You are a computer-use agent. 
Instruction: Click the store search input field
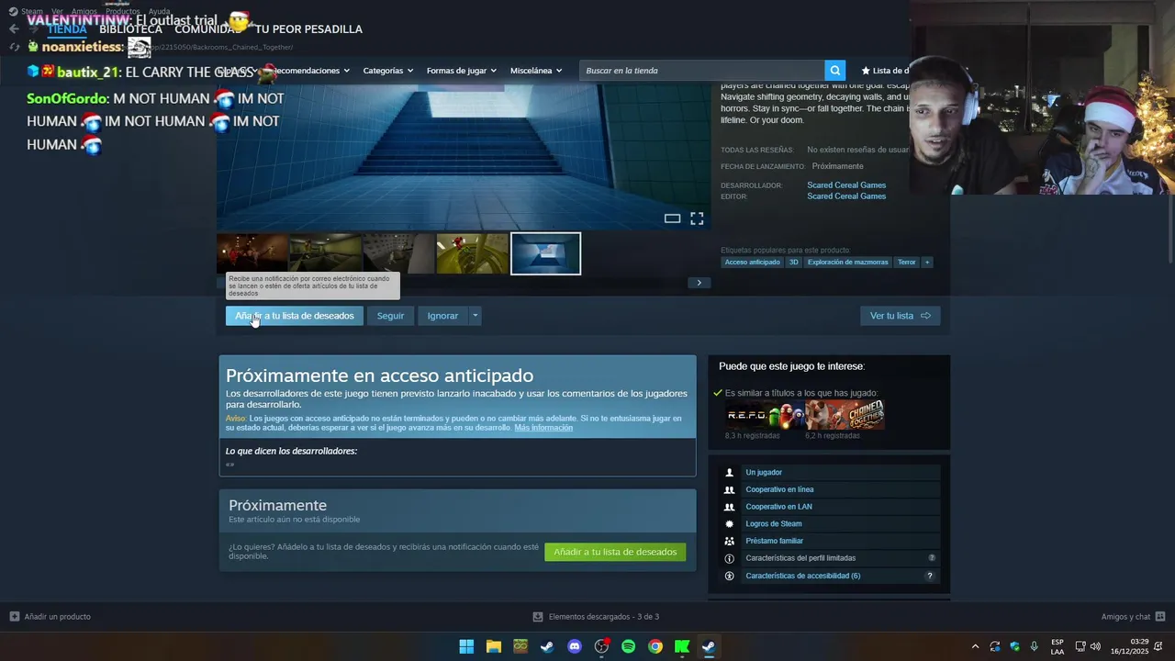click(702, 71)
